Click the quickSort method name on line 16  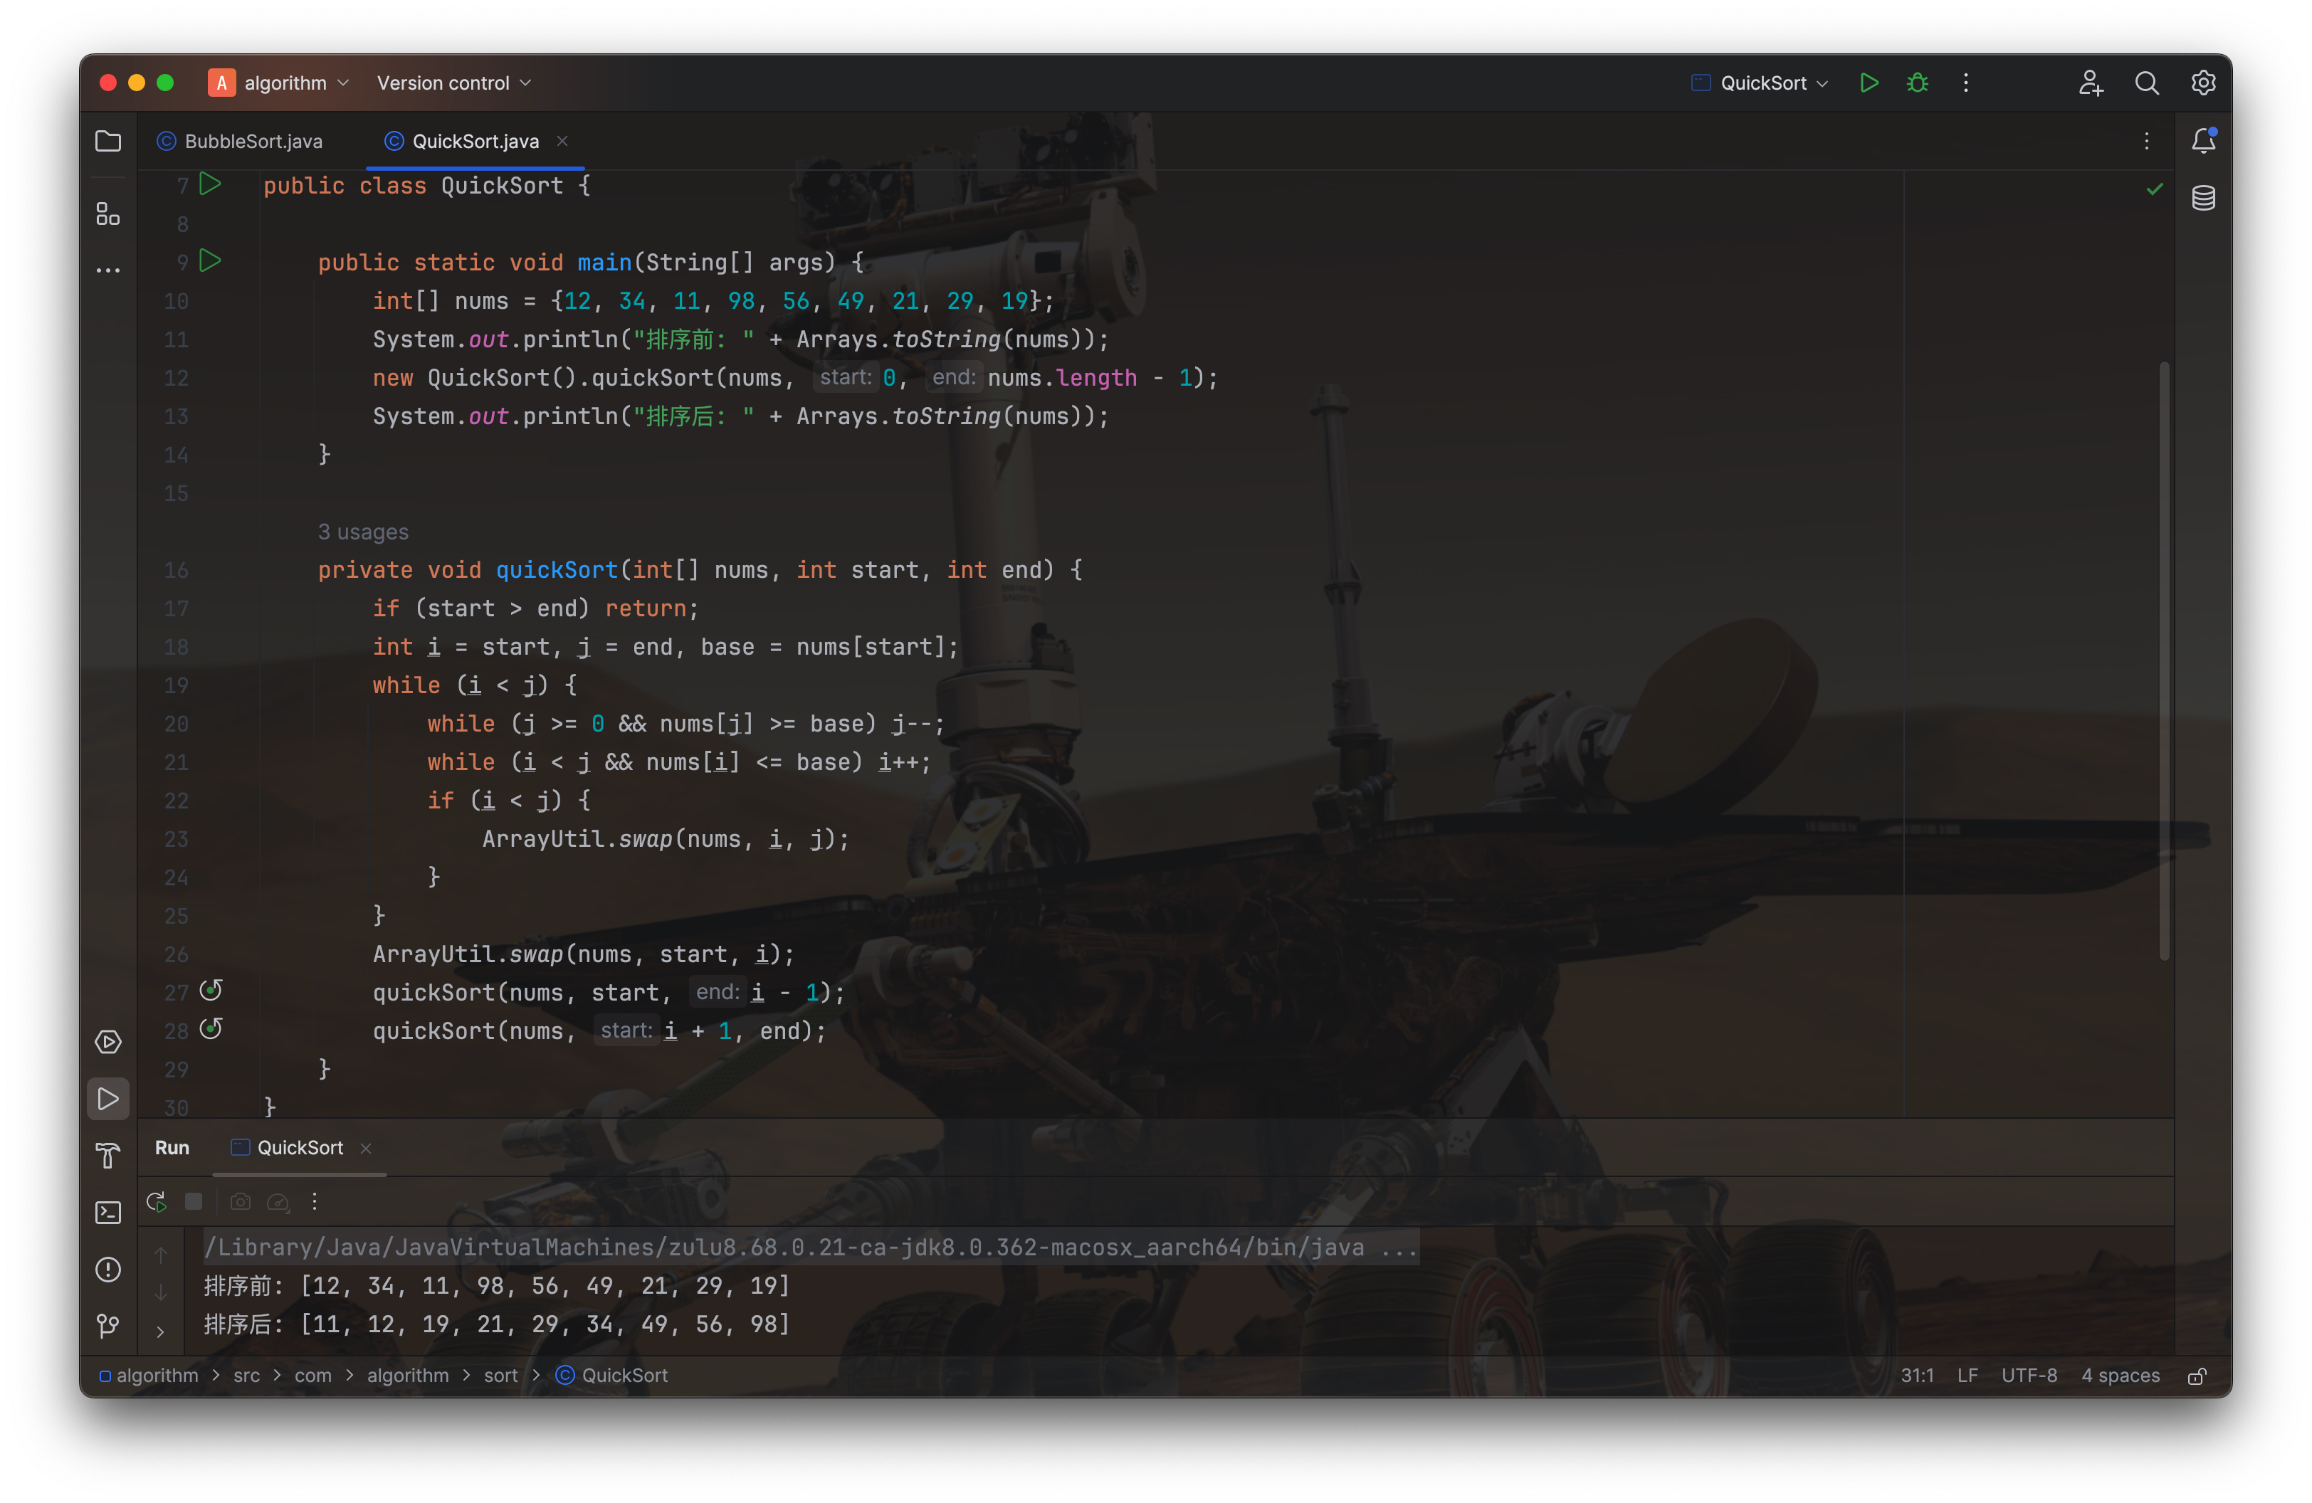click(557, 570)
